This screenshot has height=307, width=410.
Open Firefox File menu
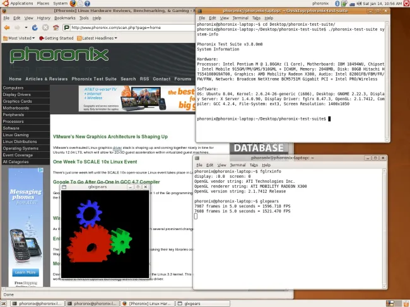(6, 18)
